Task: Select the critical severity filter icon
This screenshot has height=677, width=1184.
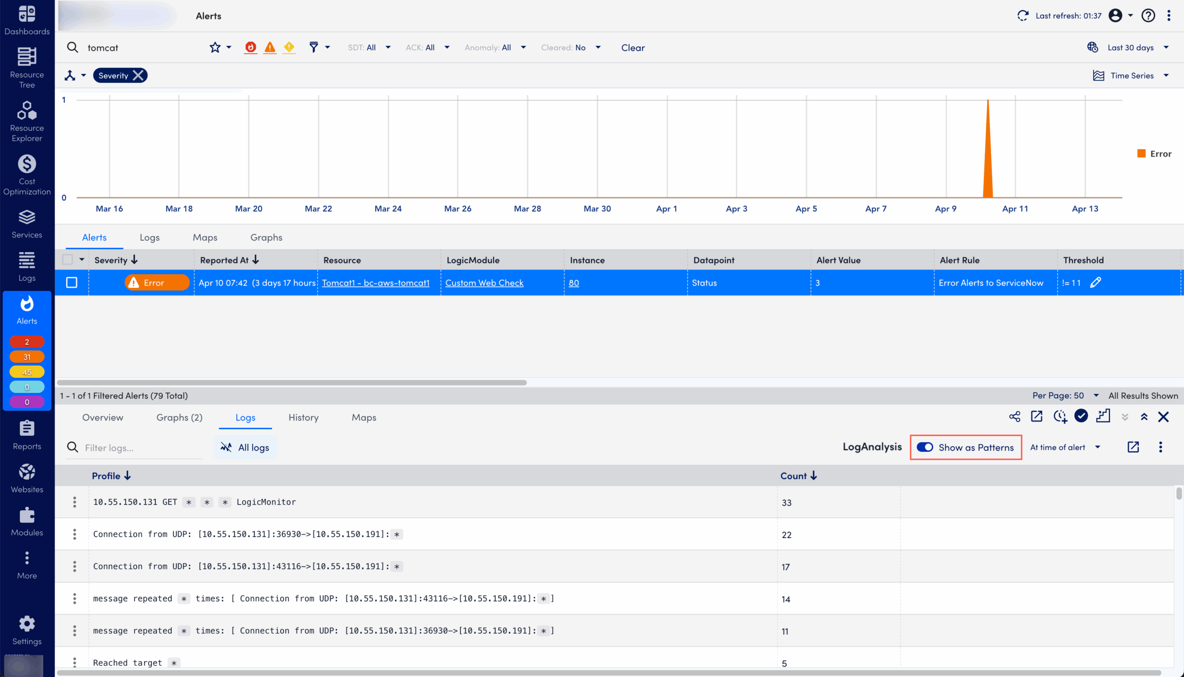Action: (x=250, y=47)
